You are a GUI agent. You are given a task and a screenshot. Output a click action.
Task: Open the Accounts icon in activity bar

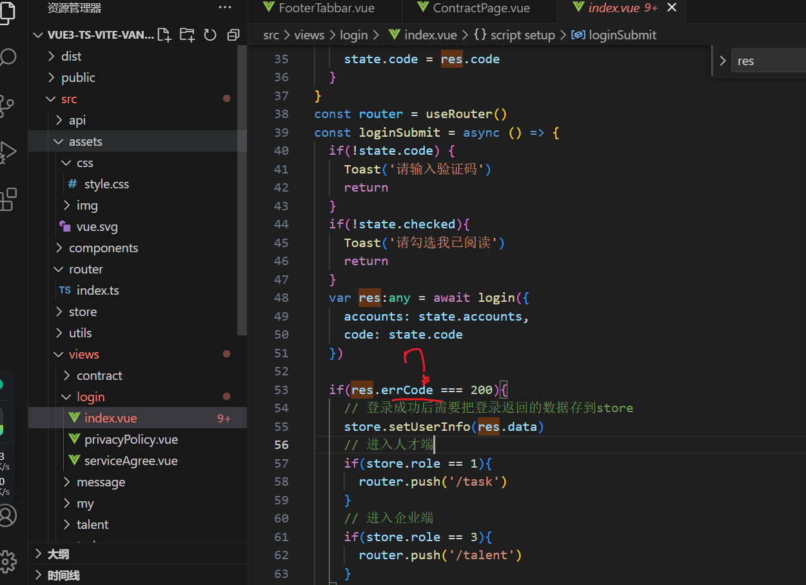pos(8,515)
